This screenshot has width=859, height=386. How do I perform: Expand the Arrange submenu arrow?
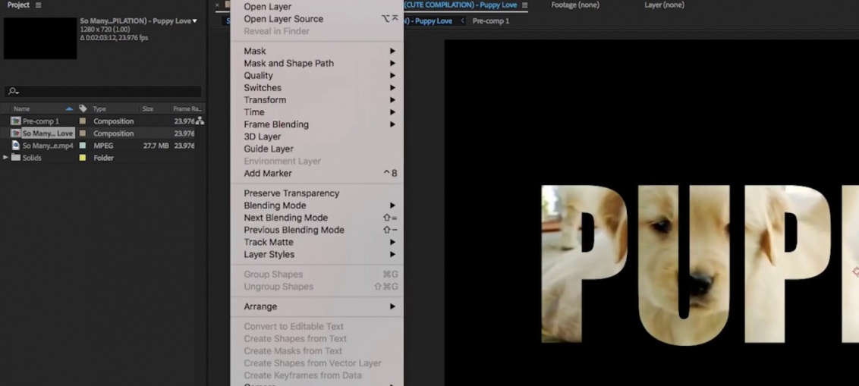[392, 306]
